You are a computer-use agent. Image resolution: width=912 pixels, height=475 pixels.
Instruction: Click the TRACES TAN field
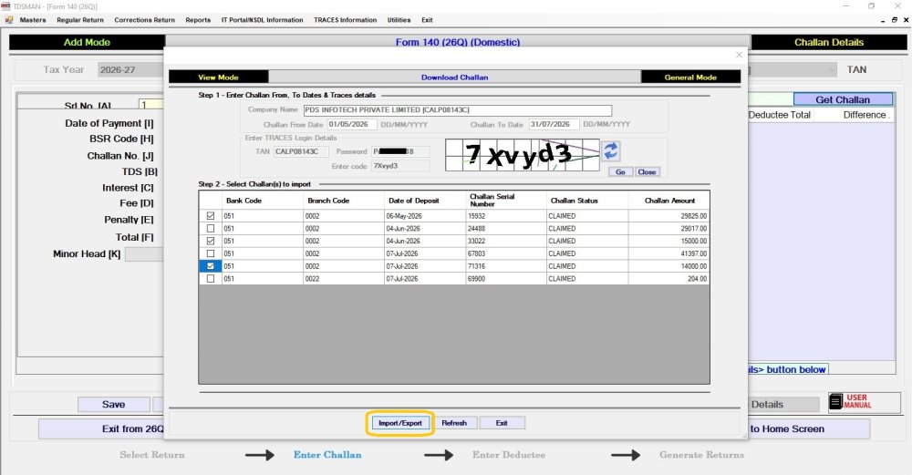301,151
